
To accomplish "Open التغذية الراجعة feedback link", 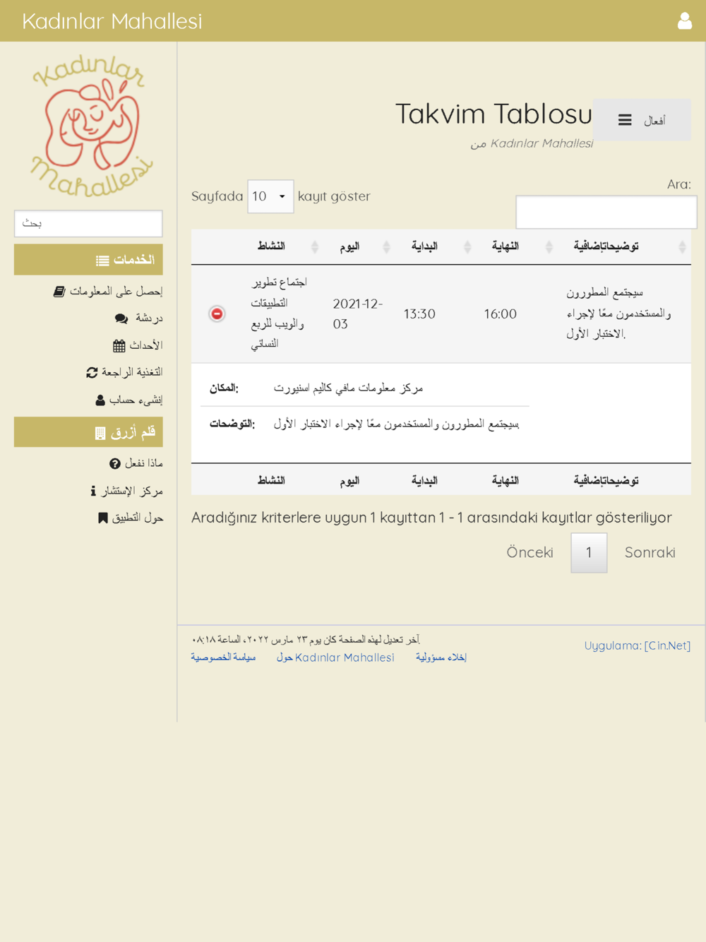I will pyautogui.click(x=124, y=372).
